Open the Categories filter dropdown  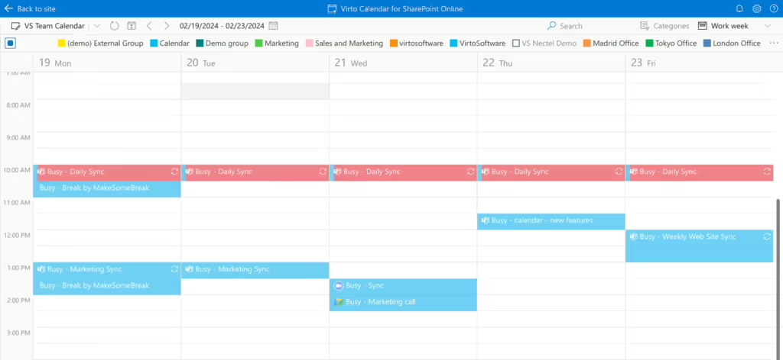664,26
